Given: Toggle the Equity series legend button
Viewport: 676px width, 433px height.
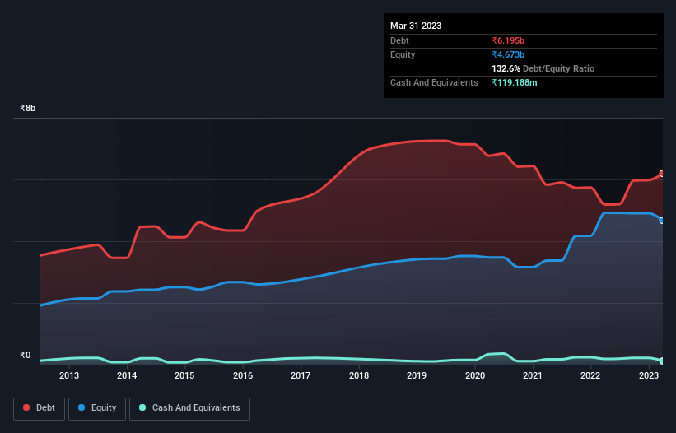Looking at the screenshot, I should 97,408.
